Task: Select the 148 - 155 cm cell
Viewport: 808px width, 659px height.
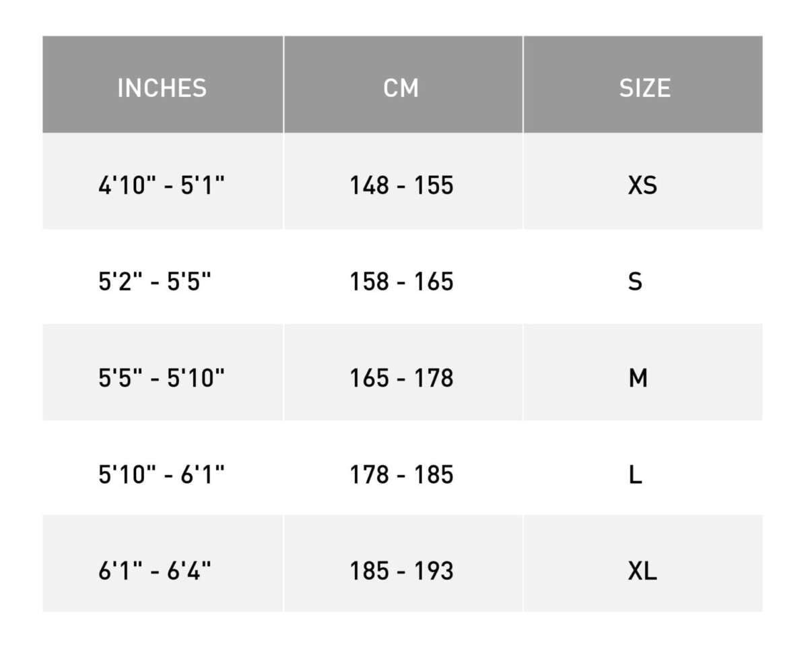Action: tap(401, 185)
